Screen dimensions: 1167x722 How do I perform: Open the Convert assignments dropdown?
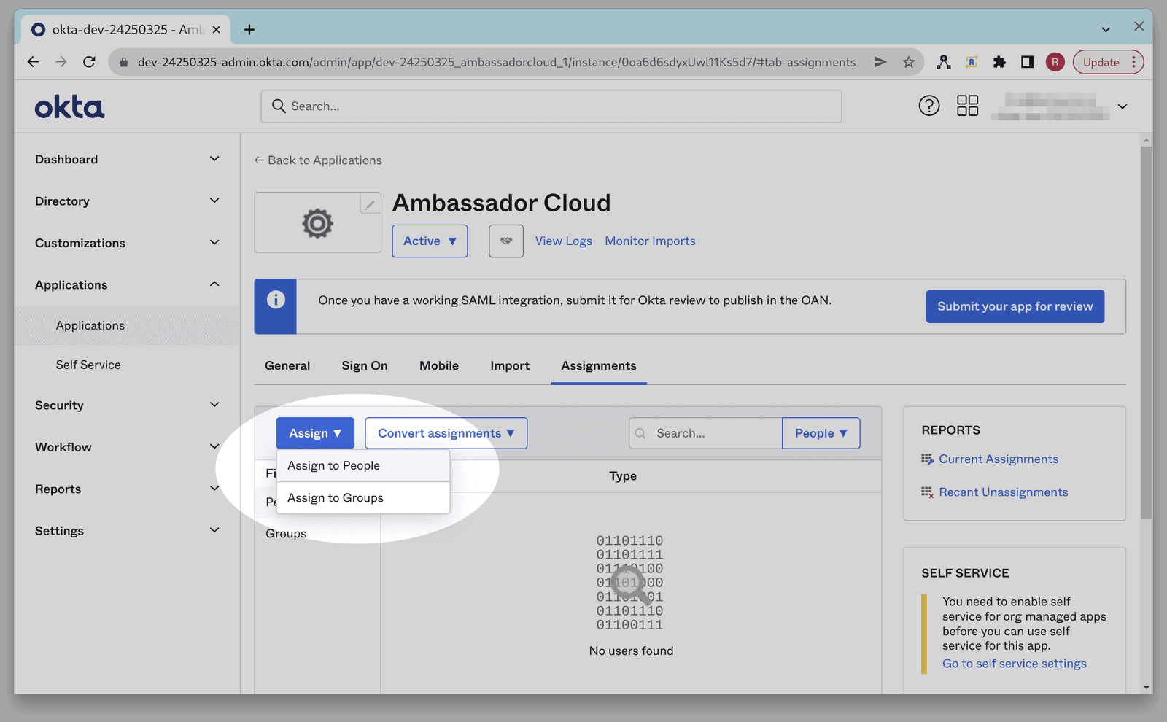(446, 433)
